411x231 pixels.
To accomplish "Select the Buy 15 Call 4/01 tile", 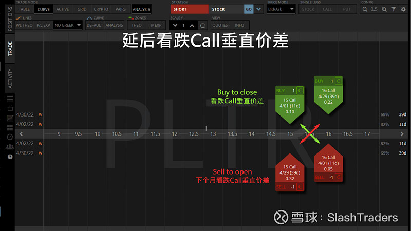I will tap(290, 105).
